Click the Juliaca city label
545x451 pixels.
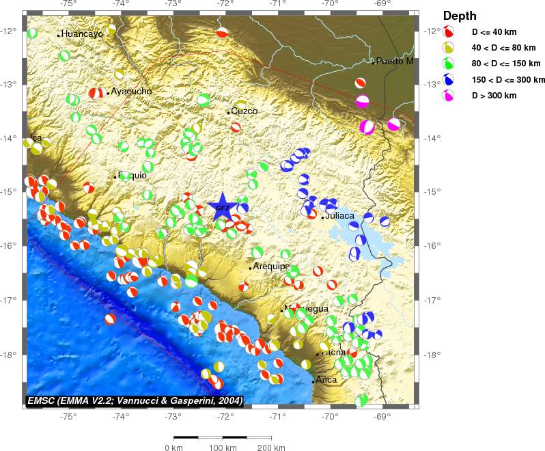[339, 215]
